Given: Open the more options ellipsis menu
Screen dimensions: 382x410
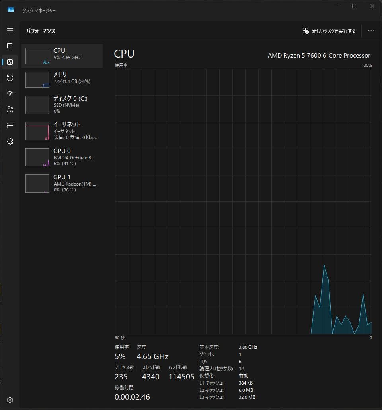Looking at the screenshot, I should 371,31.
